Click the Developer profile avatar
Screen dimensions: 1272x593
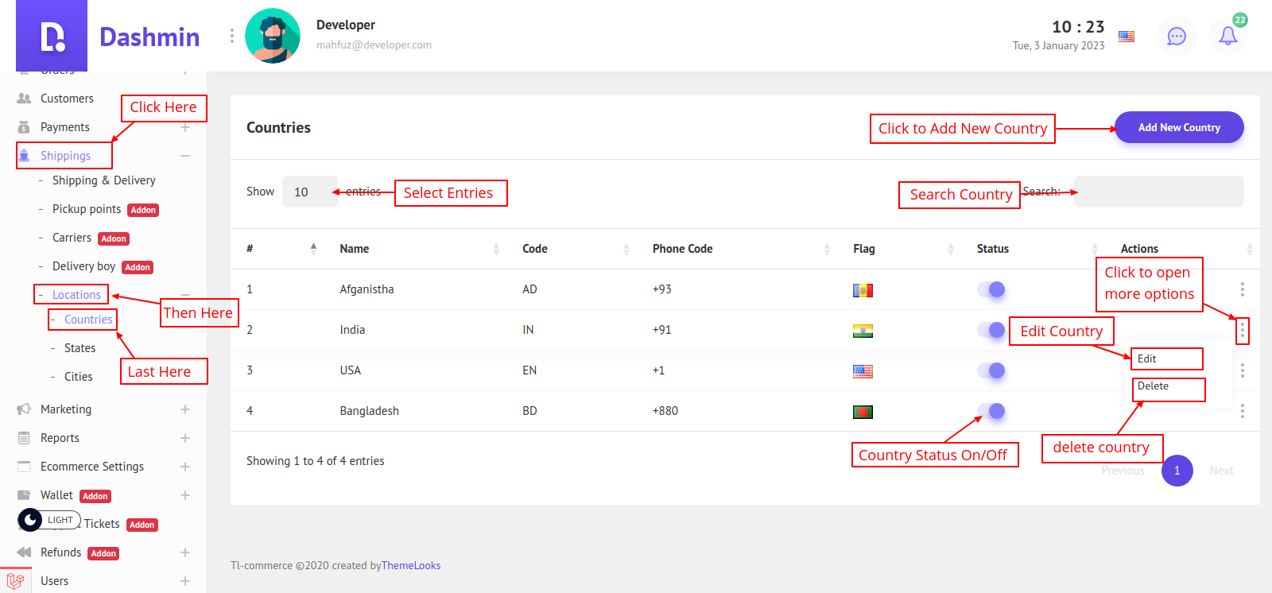pyautogui.click(x=273, y=36)
